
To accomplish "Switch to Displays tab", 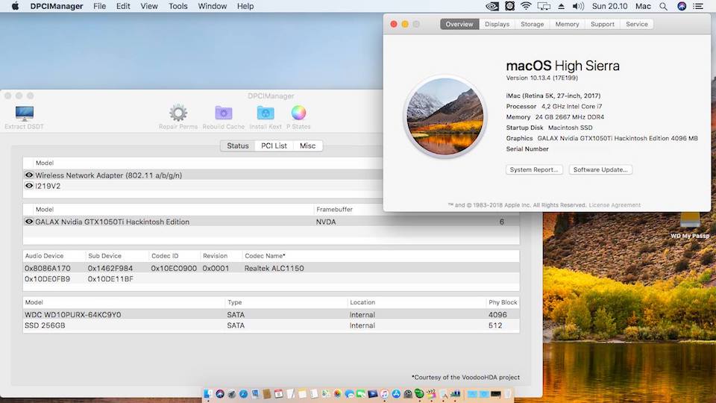I will [x=497, y=24].
